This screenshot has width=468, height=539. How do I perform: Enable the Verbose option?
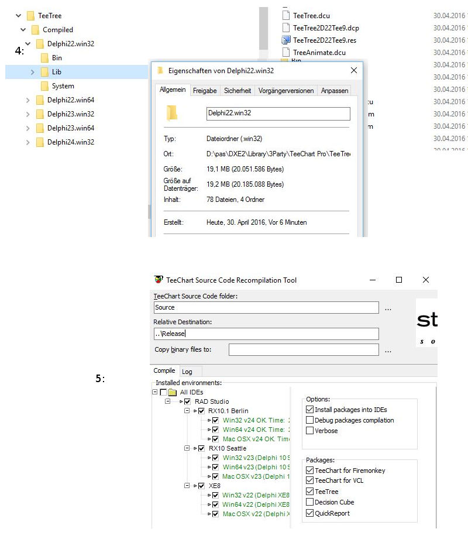309,431
